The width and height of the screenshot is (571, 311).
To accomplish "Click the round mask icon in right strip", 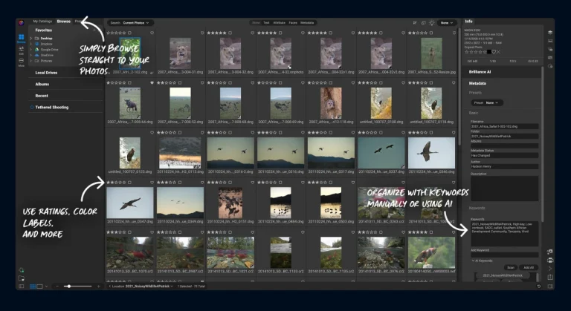I will (x=550, y=66).
